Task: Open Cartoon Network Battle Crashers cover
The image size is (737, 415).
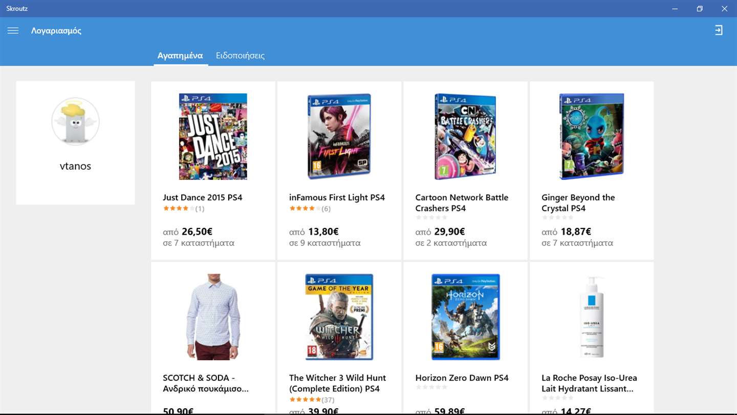Action: [465, 136]
